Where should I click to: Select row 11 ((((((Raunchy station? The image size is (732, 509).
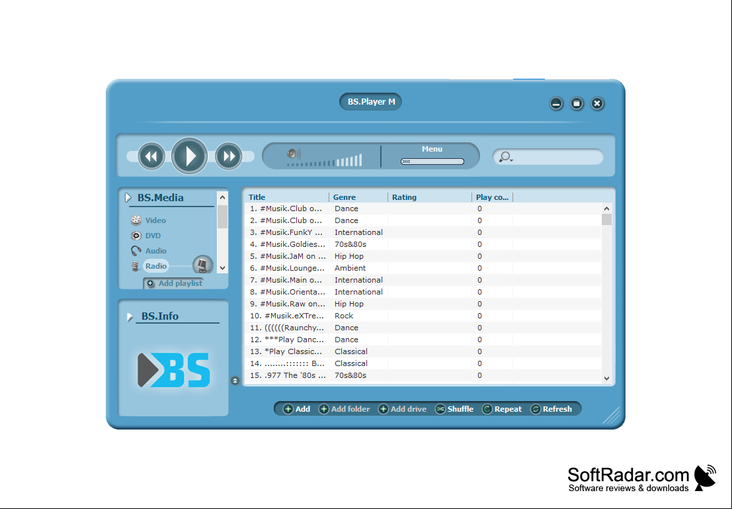[423, 328]
